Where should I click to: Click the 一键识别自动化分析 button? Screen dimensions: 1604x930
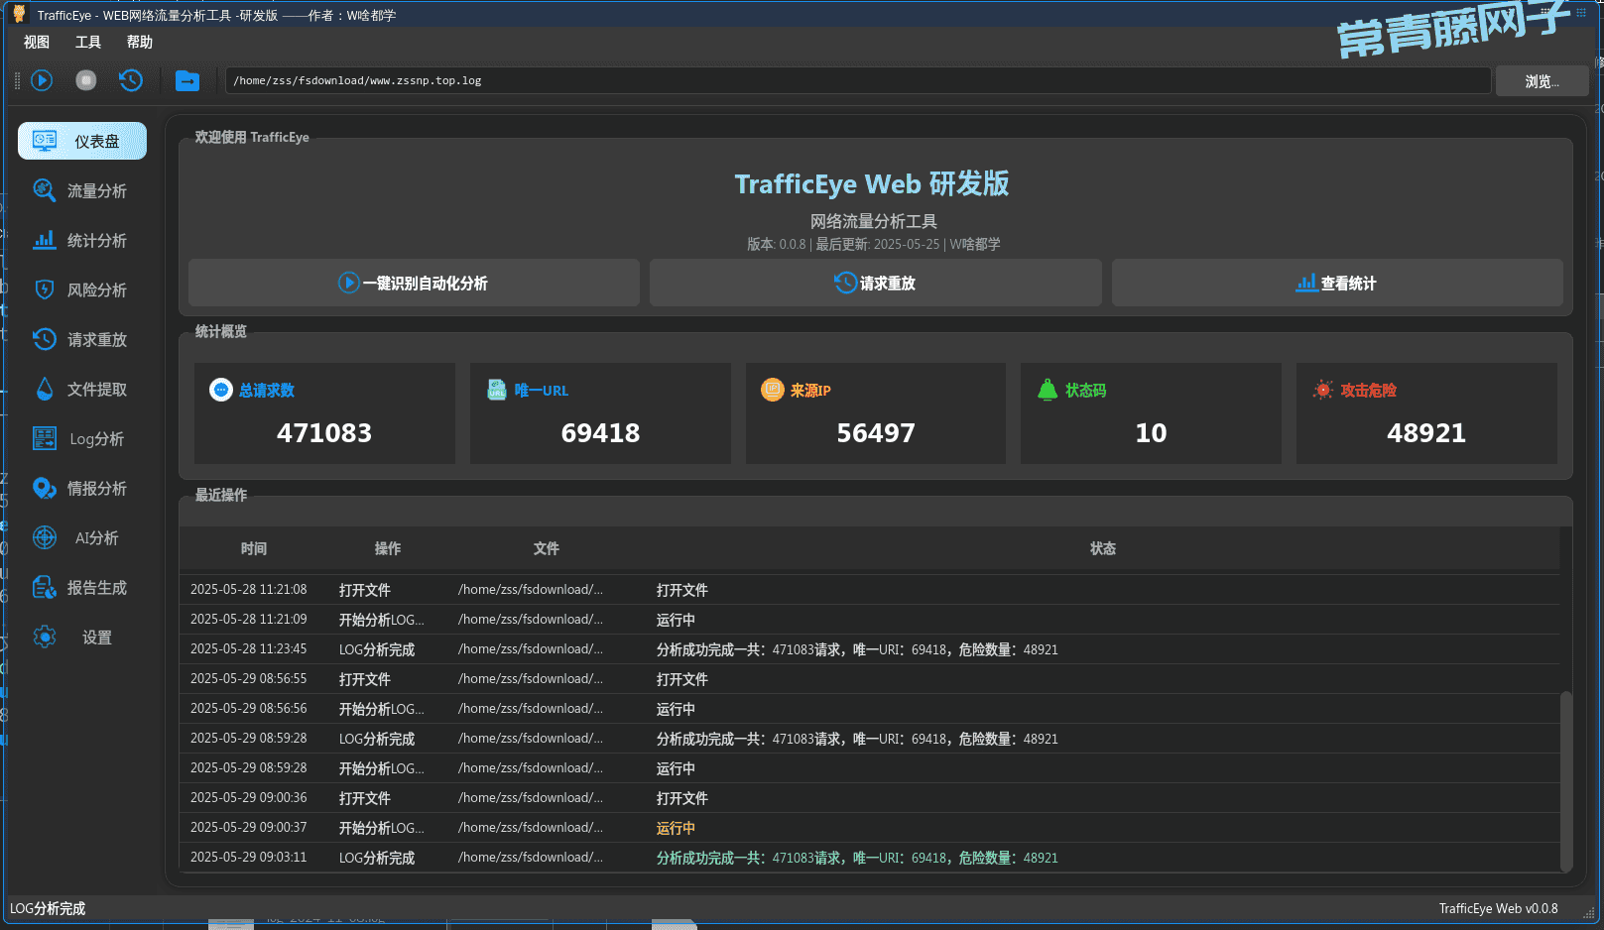point(414,284)
